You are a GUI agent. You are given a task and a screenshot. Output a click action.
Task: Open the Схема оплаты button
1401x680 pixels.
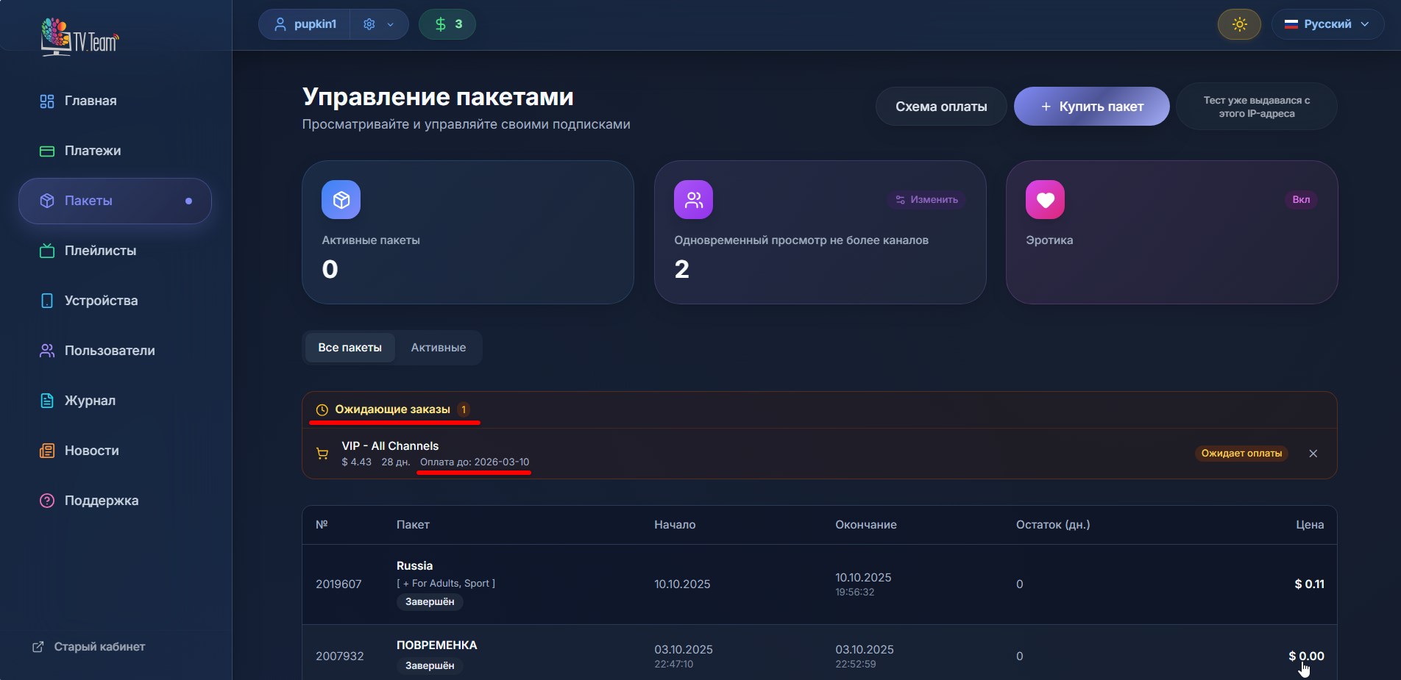(940, 107)
